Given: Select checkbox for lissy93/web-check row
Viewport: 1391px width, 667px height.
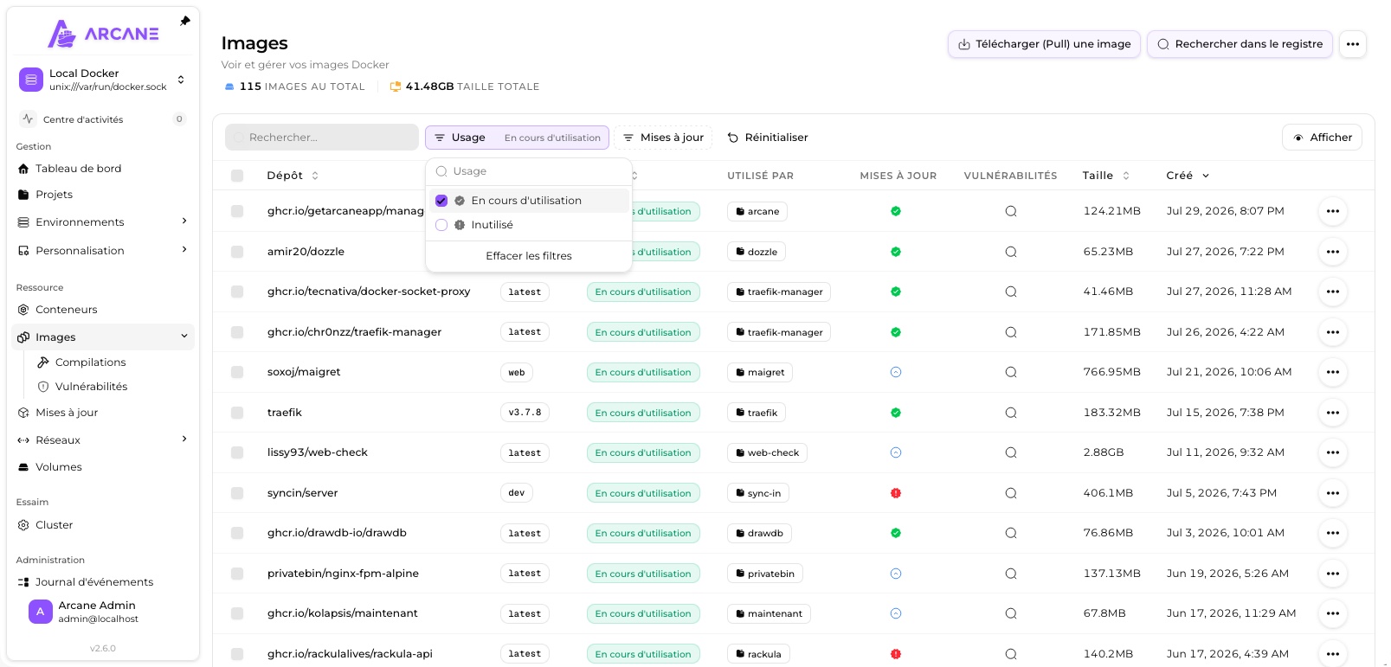Looking at the screenshot, I should coord(237,452).
